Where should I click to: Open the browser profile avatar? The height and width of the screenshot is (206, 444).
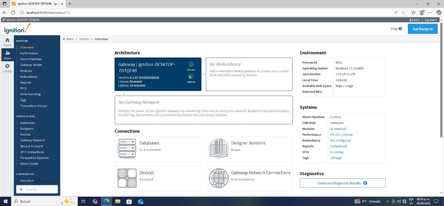point(422,13)
